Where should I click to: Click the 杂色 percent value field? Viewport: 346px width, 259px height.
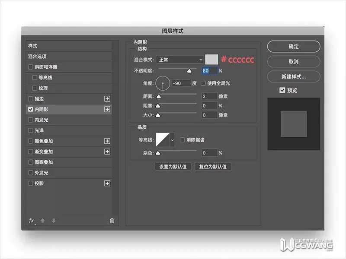209,153
